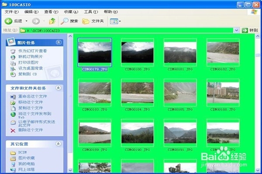Click the CD icon beside 复制到 CD
The width and height of the screenshot is (262, 174).
(x=13, y=74)
